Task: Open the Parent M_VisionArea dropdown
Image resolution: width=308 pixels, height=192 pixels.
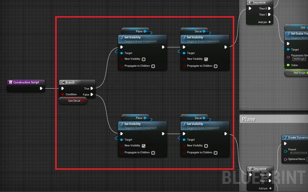Action: coord(299,153)
